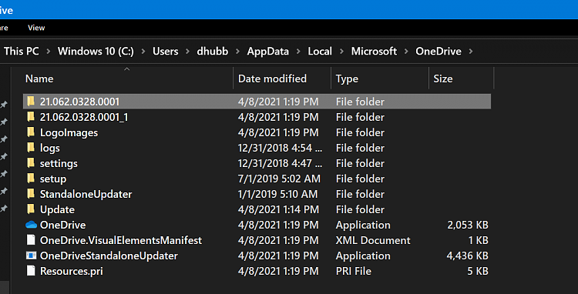Click the OneDrive.VisualElementsManifest file icon
Image resolution: width=578 pixels, height=294 pixels.
(32, 240)
